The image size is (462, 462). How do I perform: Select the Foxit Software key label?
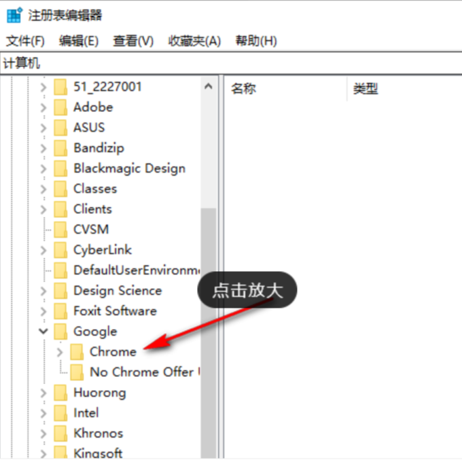point(115,311)
